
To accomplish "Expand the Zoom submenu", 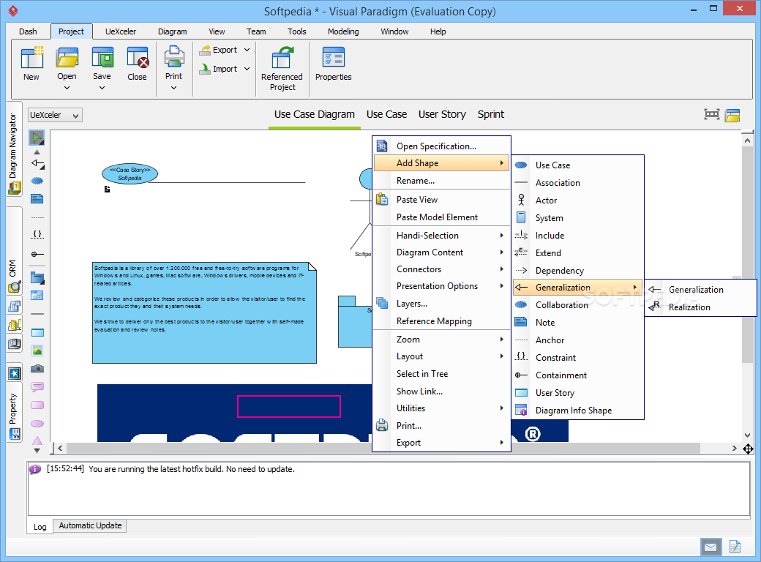I will pyautogui.click(x=442, y=340).
